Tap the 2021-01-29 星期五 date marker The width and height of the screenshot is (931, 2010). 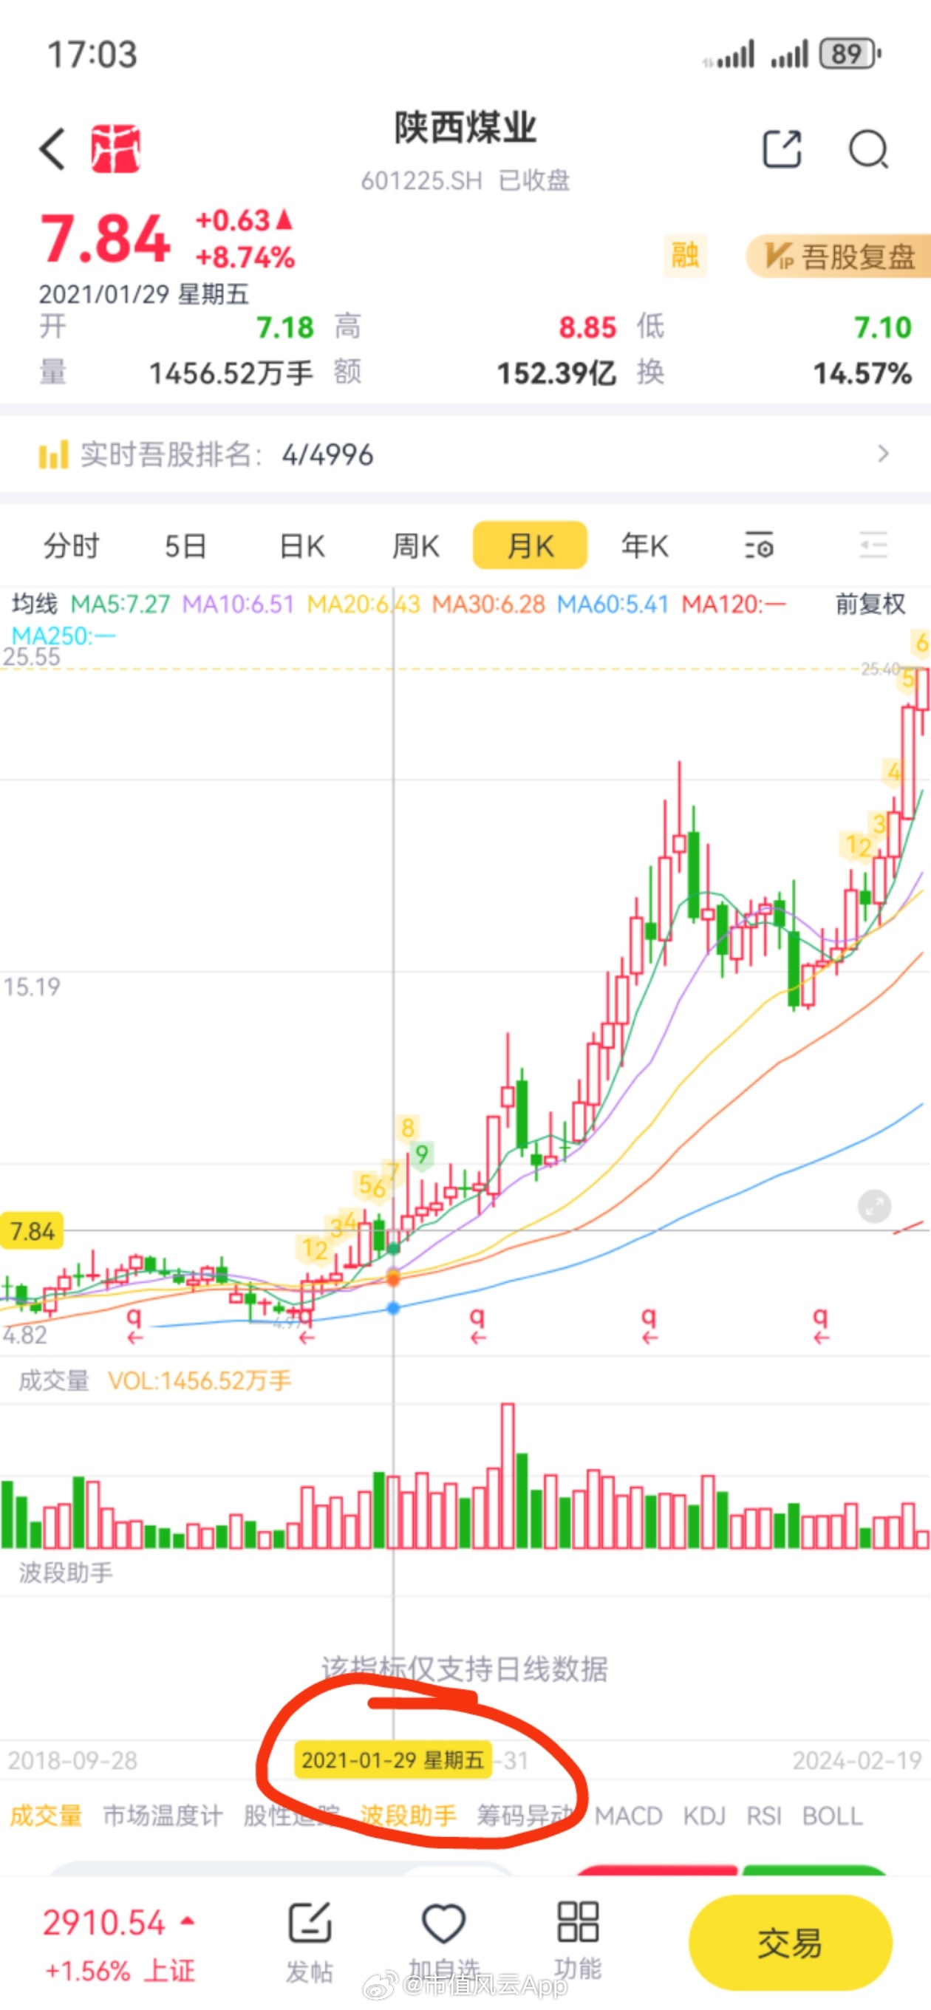click(x=392, y=1761)
